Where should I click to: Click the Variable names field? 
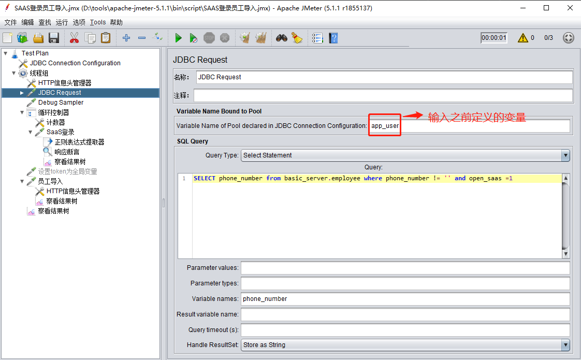[x=405, y=299]
